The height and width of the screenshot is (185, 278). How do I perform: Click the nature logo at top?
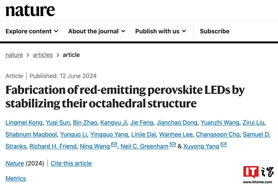(30, 10)
